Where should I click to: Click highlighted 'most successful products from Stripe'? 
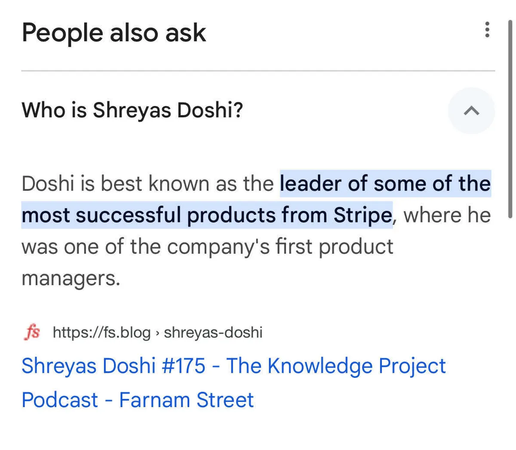pos(206,215)
